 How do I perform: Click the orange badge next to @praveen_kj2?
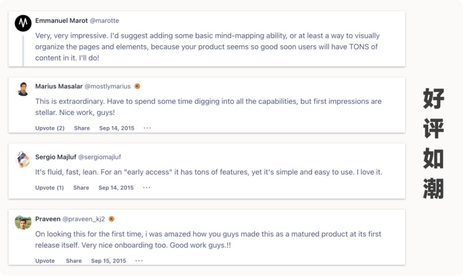coord(111,219)
